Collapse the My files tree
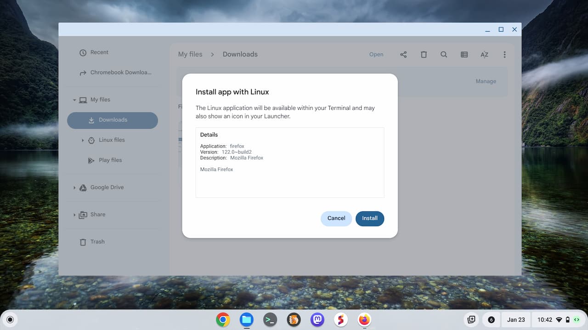This screenshot has width=588, height=330. [74, 100]
